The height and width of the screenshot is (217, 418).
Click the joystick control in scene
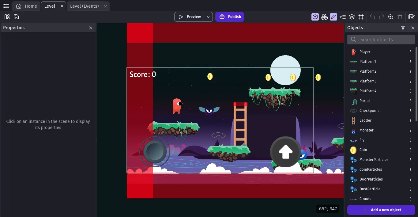coord(155,151)
